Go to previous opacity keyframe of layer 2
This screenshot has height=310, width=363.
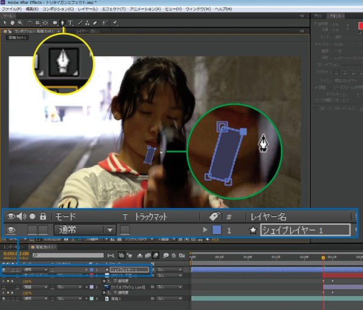(3, 282)
